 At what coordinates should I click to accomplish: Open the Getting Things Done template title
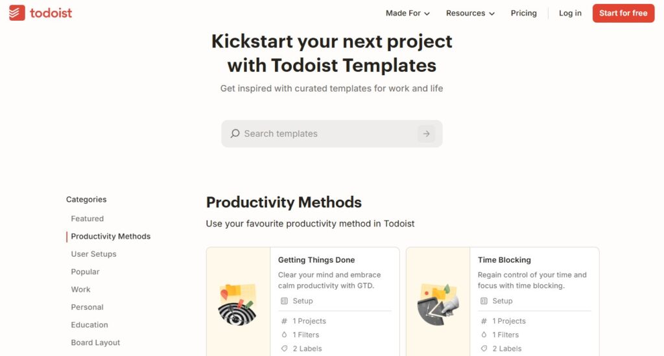(316, 260)
